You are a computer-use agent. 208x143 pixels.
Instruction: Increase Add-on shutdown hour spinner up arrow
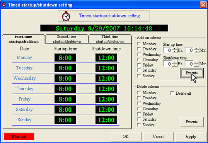174,62
